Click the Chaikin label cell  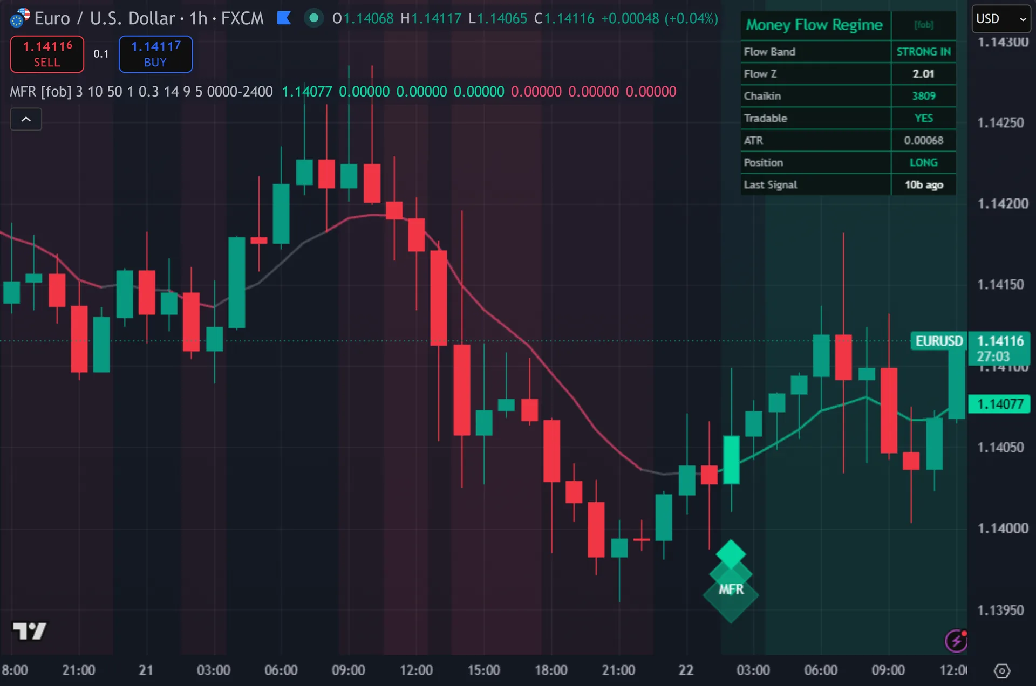coord(816,96)
